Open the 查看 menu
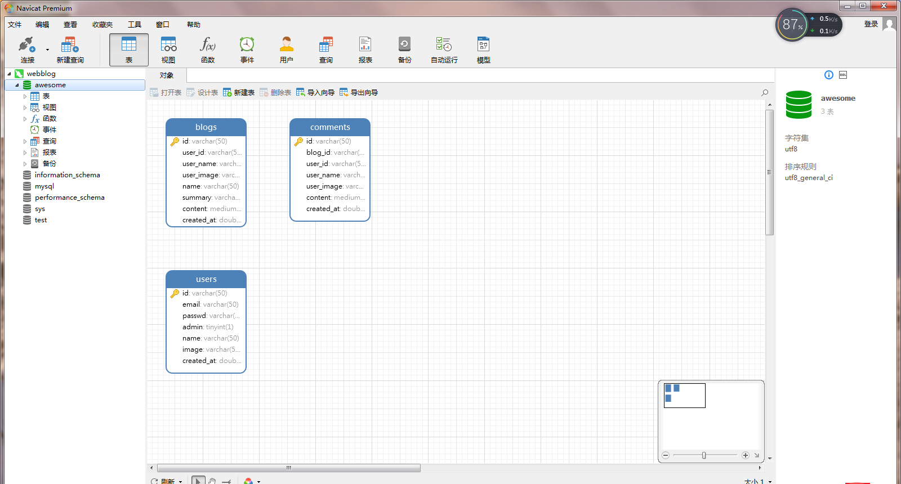Image resolution: width=901 pixels, height=484 pixels. coord(70,24)
